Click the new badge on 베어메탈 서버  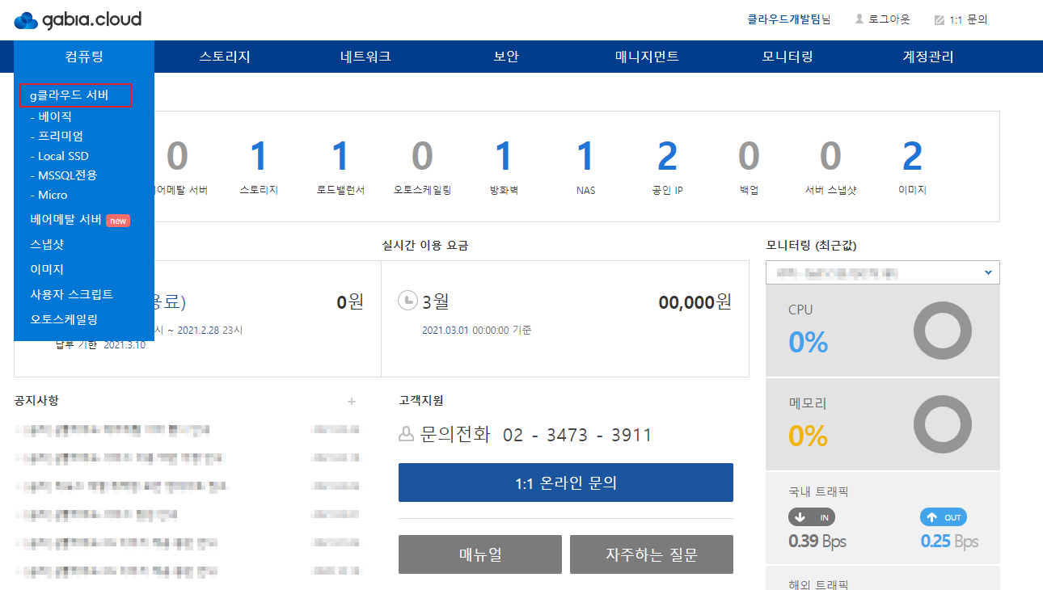click(x=118, y=221)
